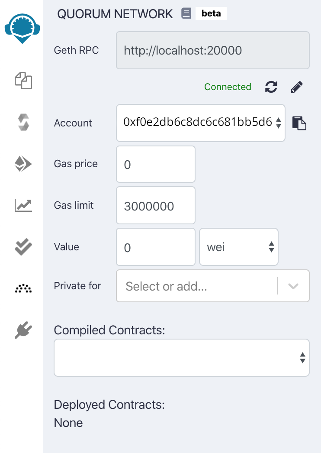Screen dimensions: 321x453
Task: Expand the Private for chevron
Action: (293, 286)
